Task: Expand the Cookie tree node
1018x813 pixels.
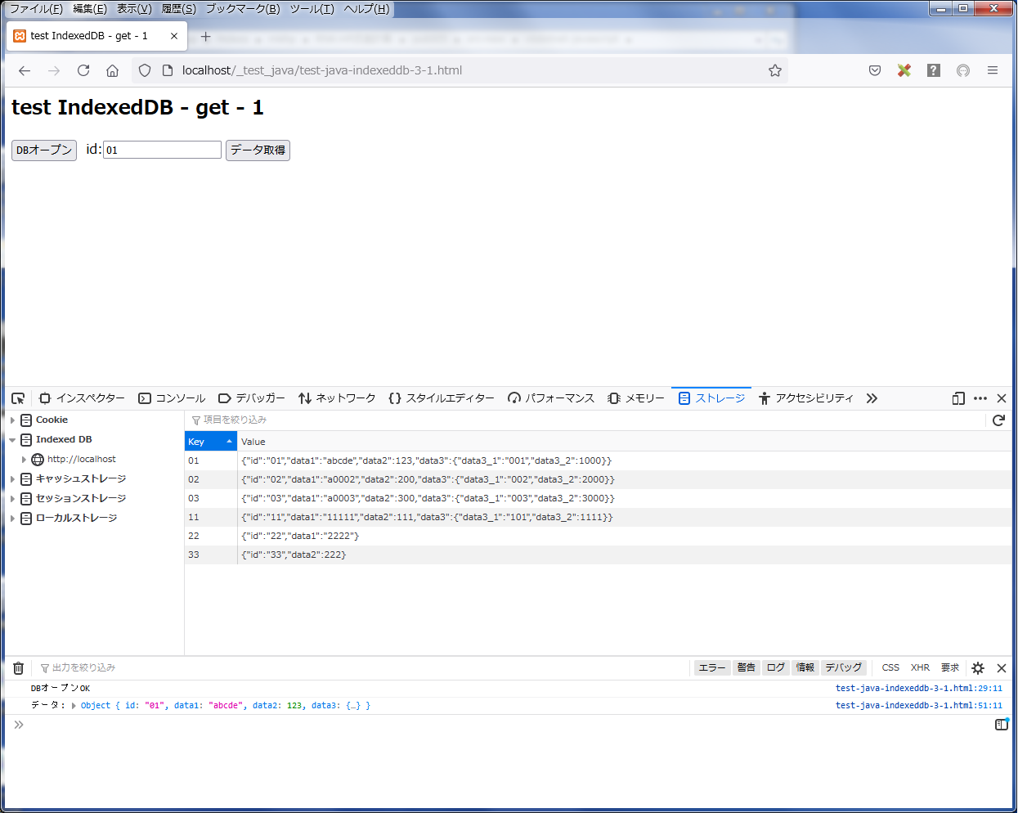Action: [12, 420]
